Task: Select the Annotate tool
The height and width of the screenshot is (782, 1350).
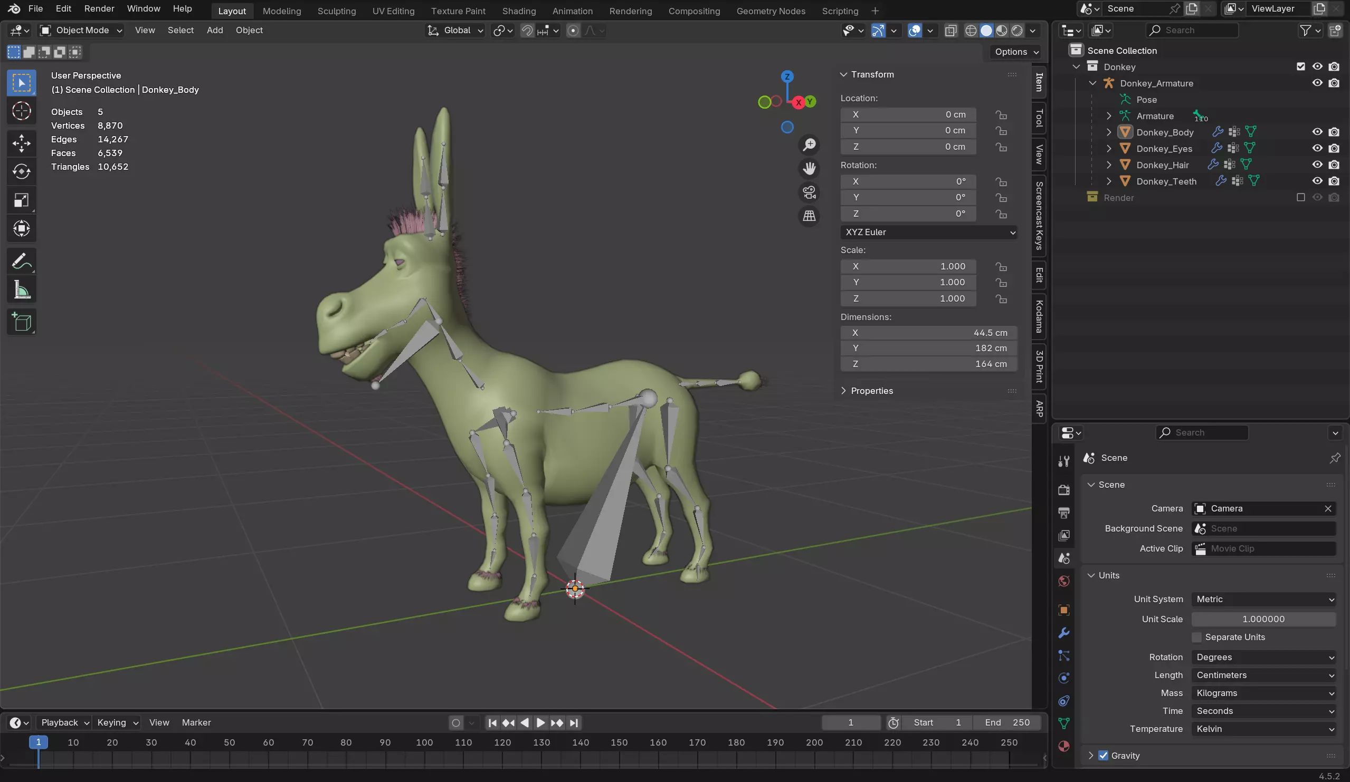Action: pyautogui.click(x=22, y=261)
